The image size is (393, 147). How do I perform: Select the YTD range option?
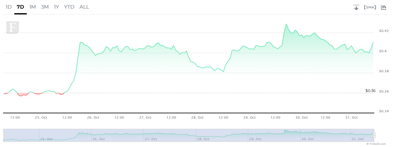point(69,7)
